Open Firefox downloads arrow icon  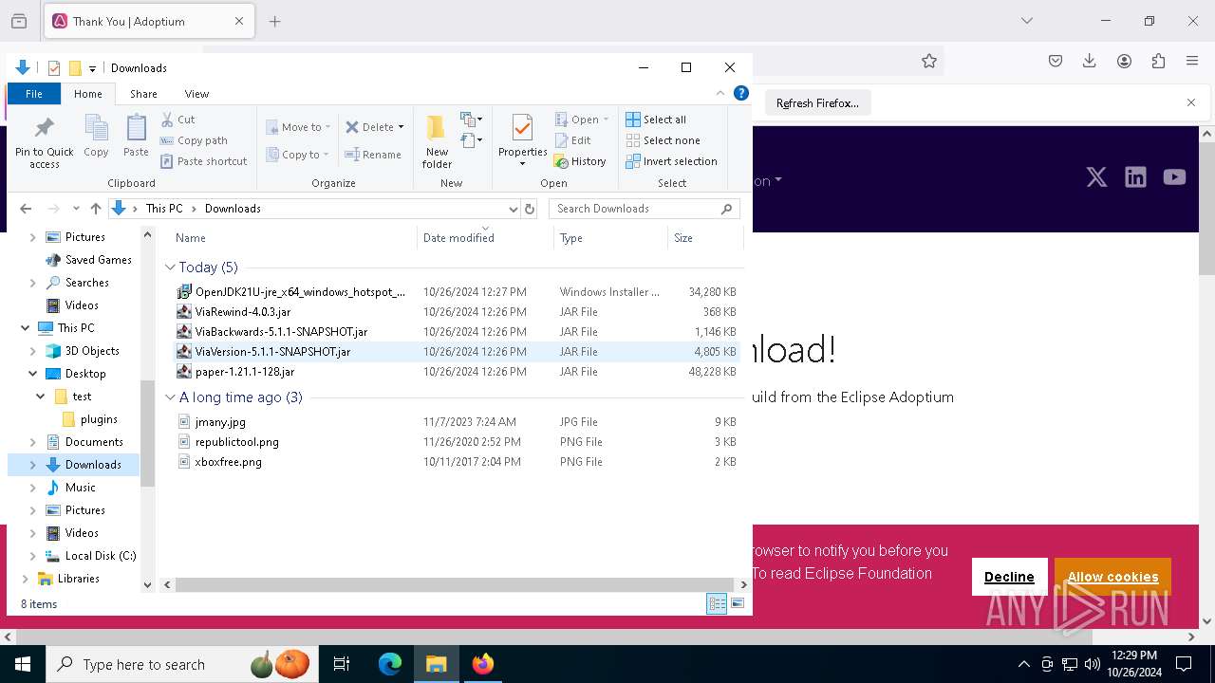[1090, 61]
